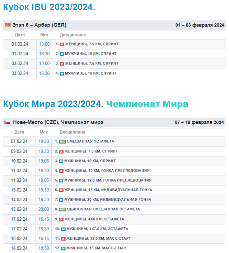The image size is (229, 253).
Task: Click the MIX icon beside Одиночная смешанная эстафета
Action: (x=62, y=210)
